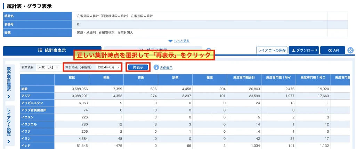This screenshot has height=149, width=356.
Task: Open the 表章項目 人数【人】 dropdown
Action: [x=48, y=67]
